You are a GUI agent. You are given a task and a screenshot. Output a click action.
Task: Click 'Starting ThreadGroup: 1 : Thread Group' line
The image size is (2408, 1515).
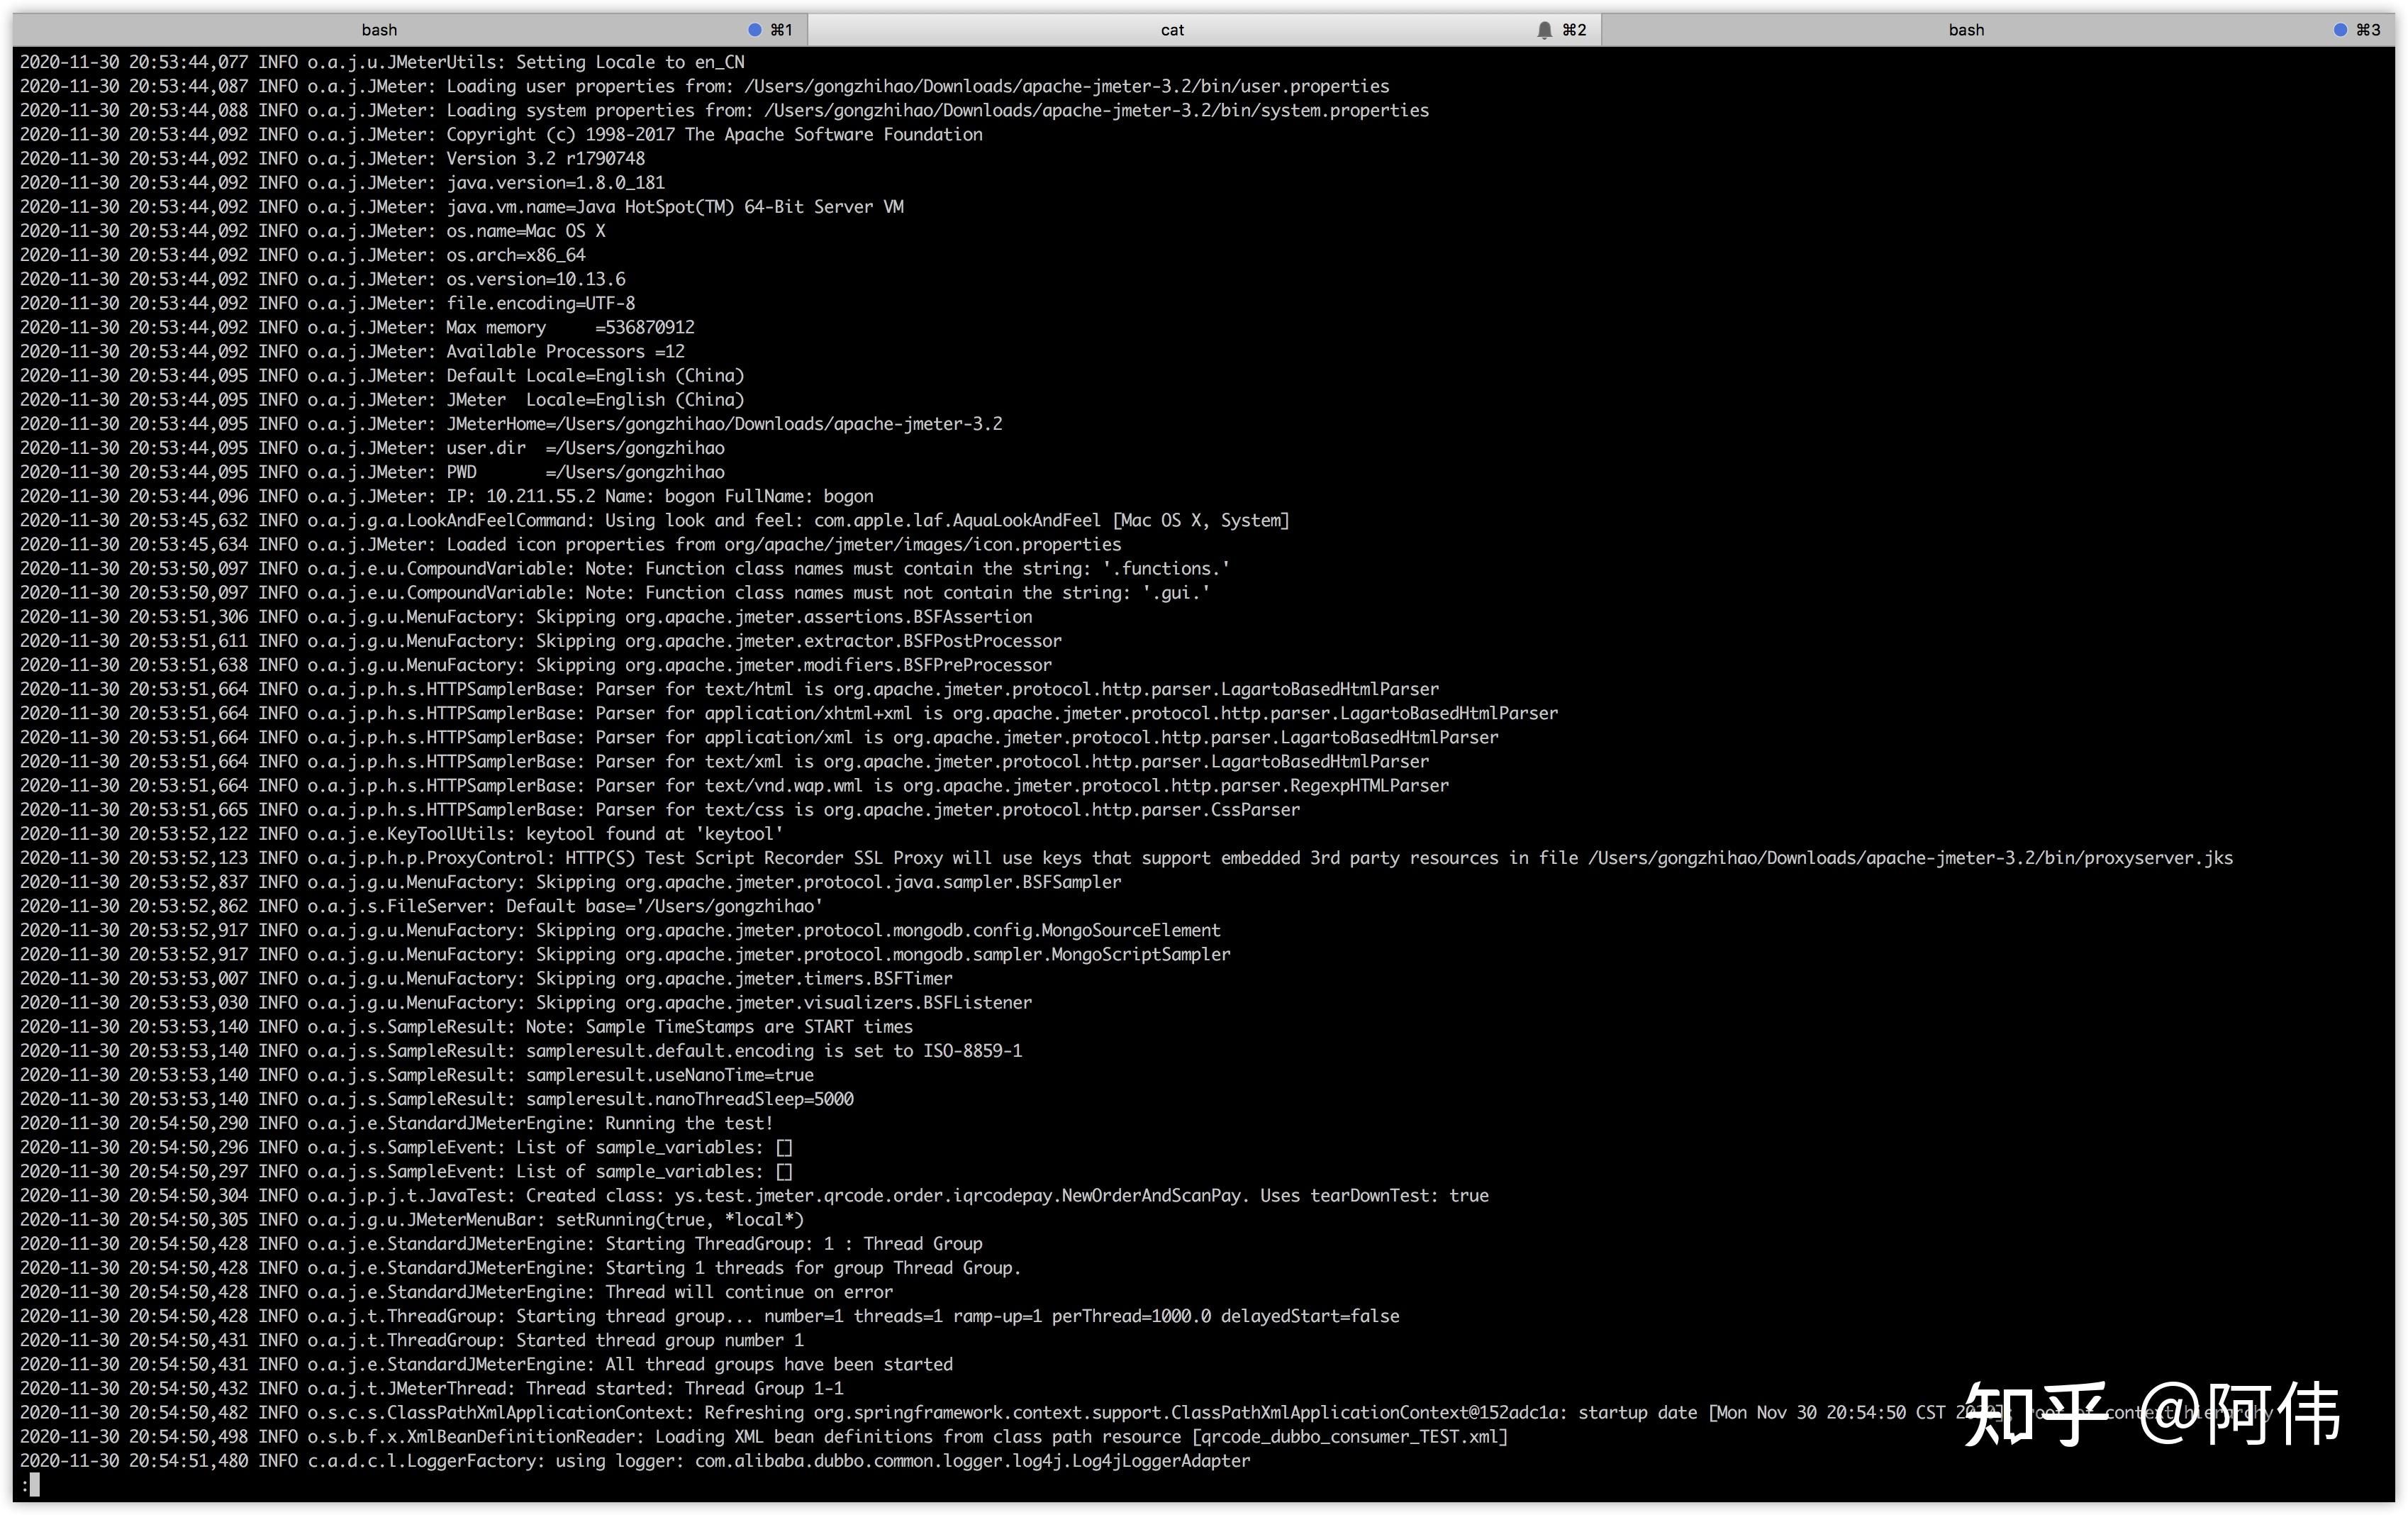click(501, 1244)
